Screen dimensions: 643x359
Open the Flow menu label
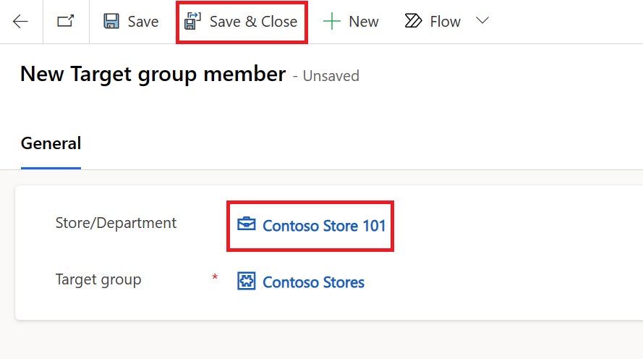click(445, 22)
